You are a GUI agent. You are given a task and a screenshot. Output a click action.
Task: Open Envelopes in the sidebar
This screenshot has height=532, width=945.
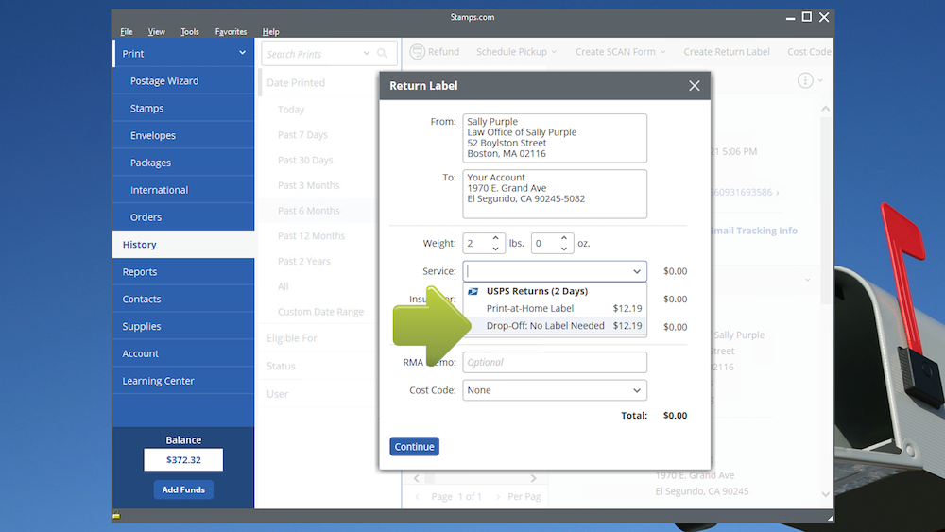tap(183, 135)
